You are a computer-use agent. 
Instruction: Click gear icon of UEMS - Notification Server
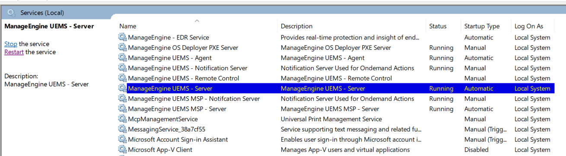(x=123, y=68)
